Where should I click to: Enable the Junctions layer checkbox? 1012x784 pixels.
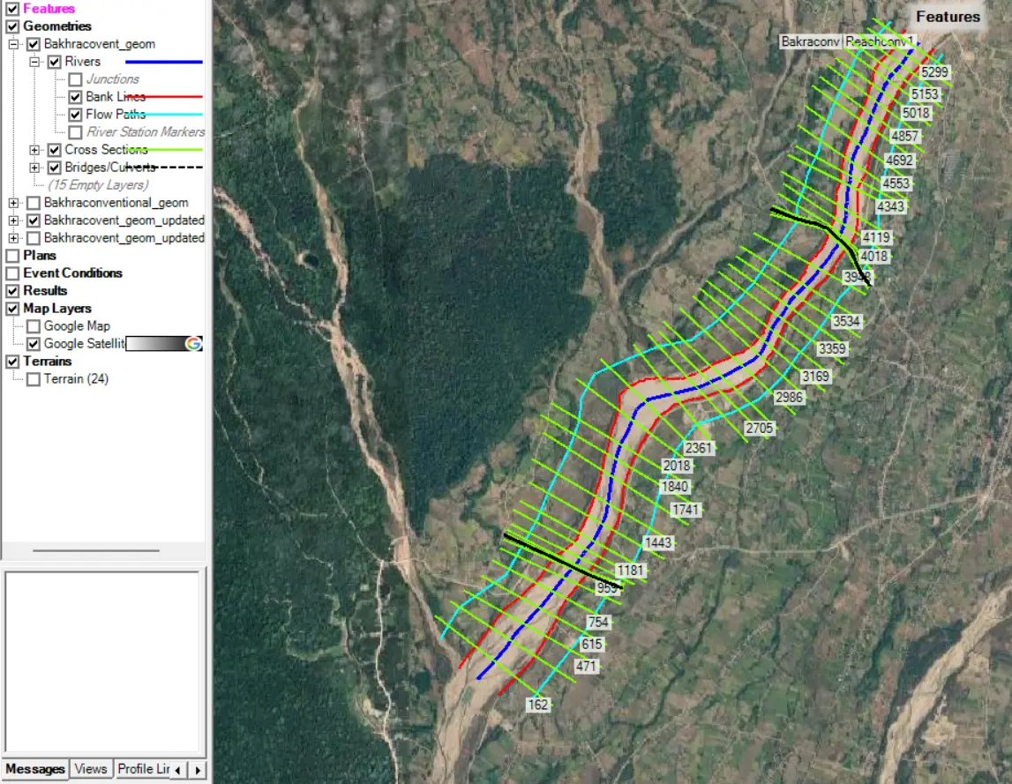click(x=76, y=79)
